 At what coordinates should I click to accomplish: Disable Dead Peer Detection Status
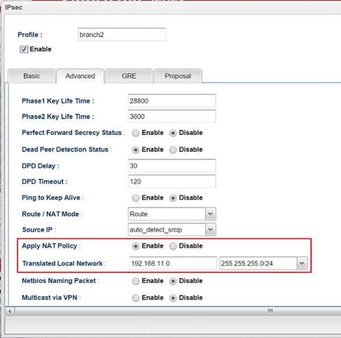click(x=173, y=150)
